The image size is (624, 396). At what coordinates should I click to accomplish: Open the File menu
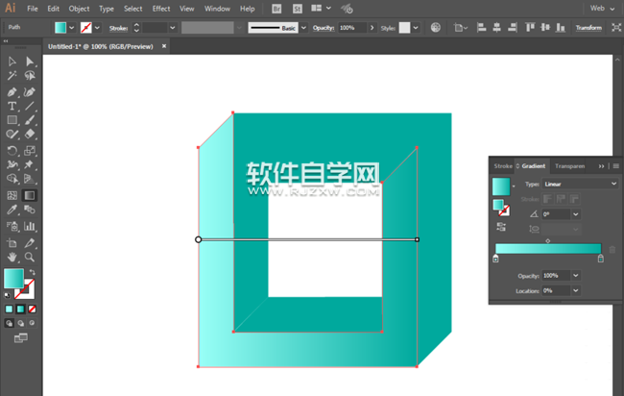(33, 9)
